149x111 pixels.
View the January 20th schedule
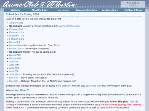click(x=16, y=23)
